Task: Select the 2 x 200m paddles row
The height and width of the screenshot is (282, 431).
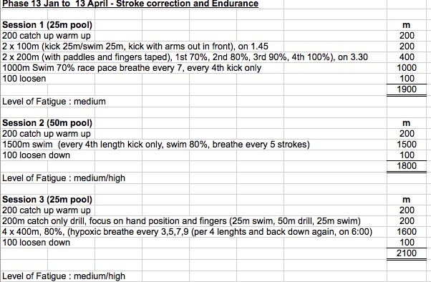Action: click(185, 57)
